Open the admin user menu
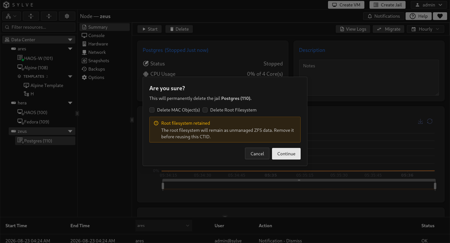Screen dimensions: 450x243 [x=428, y=5]
